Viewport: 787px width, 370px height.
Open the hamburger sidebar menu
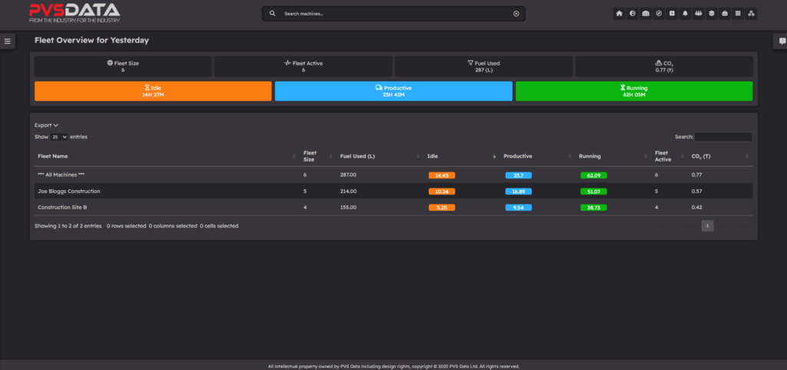point(8,42)
